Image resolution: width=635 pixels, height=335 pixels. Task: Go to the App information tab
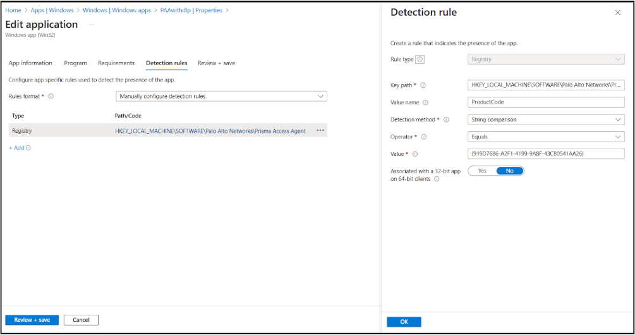[30, 63]
